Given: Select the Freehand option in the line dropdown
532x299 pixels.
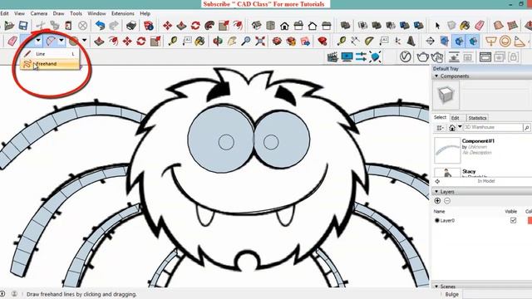Looking at the screenshot, I should coord(50,64).
